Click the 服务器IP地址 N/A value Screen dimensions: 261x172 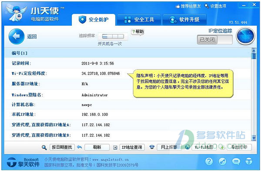[85, 84]
